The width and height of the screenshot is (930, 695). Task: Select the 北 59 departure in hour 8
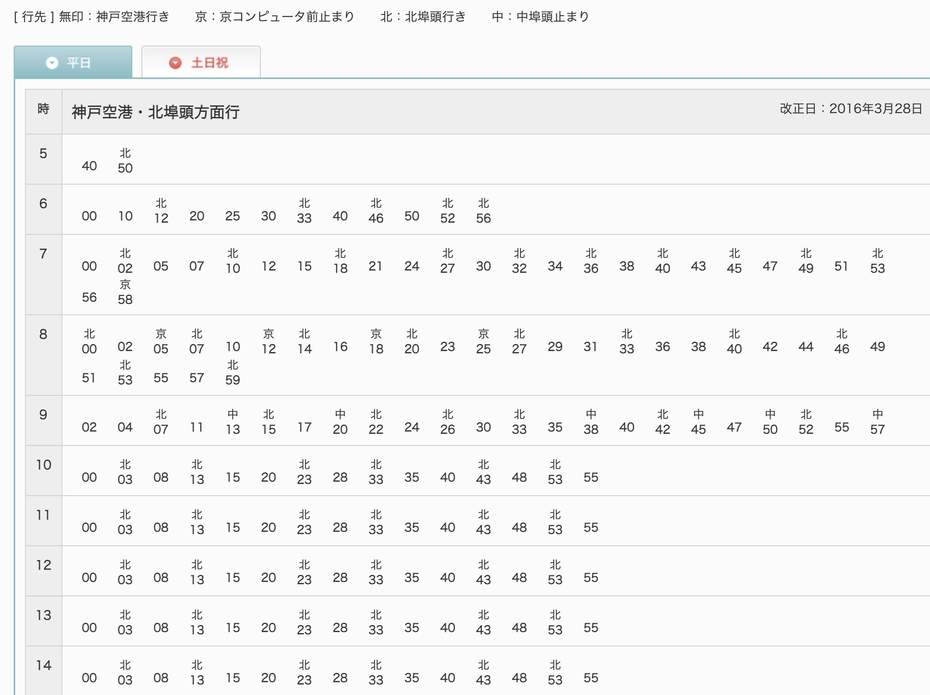pyautogui.click(x=233, y=373)
